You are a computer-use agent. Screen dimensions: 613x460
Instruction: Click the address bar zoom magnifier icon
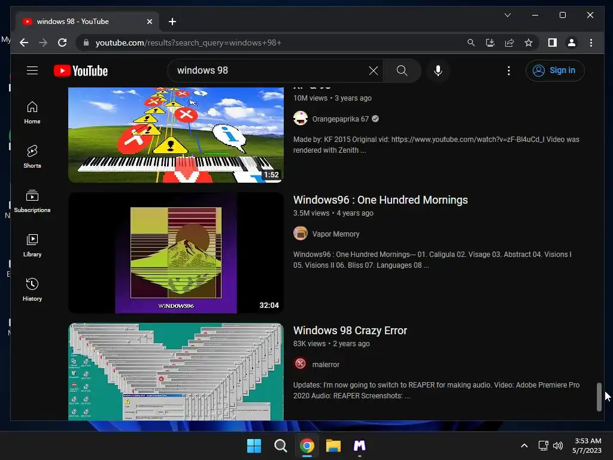(471, 43)
